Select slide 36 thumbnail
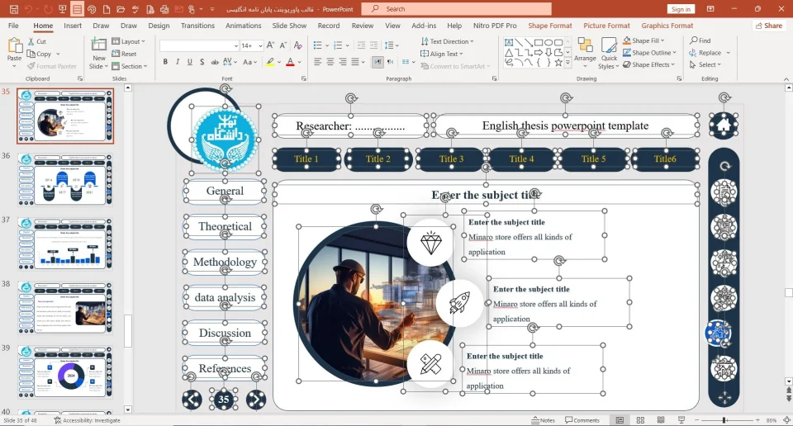793x426 pixels. click(x=65, y=180)
